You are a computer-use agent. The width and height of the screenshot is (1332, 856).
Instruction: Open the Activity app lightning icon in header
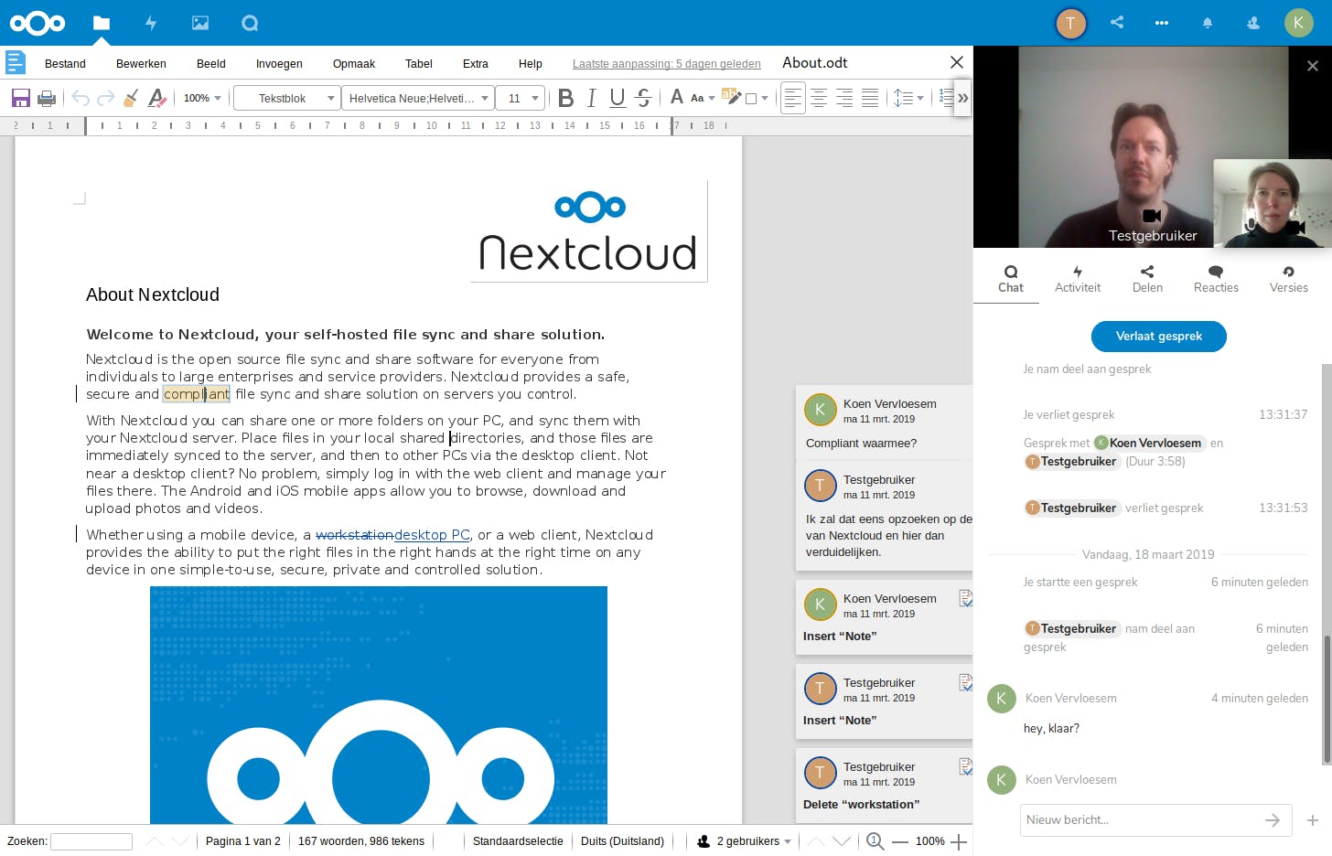point(151,23)
